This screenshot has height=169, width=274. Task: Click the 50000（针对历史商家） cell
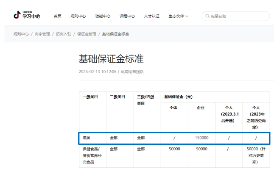coord(256,155)
